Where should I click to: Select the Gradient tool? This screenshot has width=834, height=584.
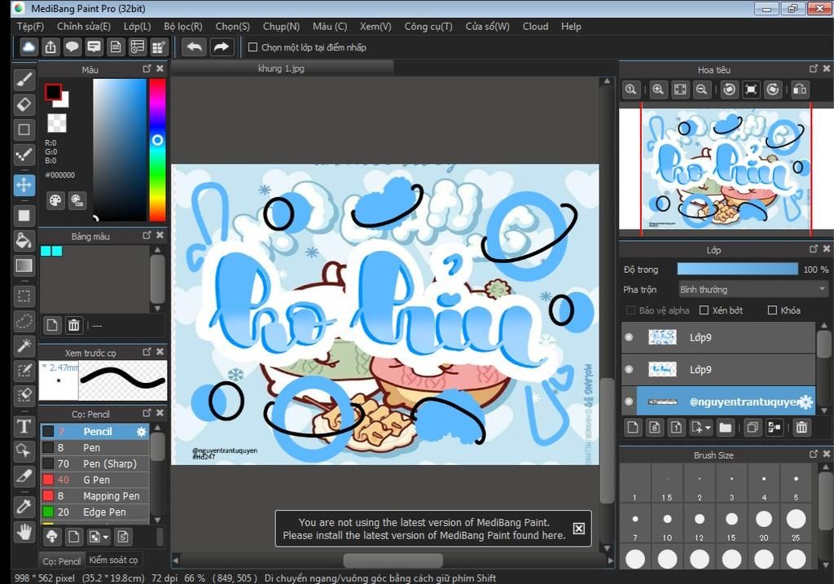pyautogui.click(x=24, y=266)
